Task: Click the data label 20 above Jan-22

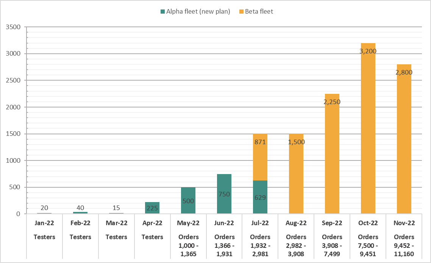Action: pyautogui.click(x=44, y=208)
